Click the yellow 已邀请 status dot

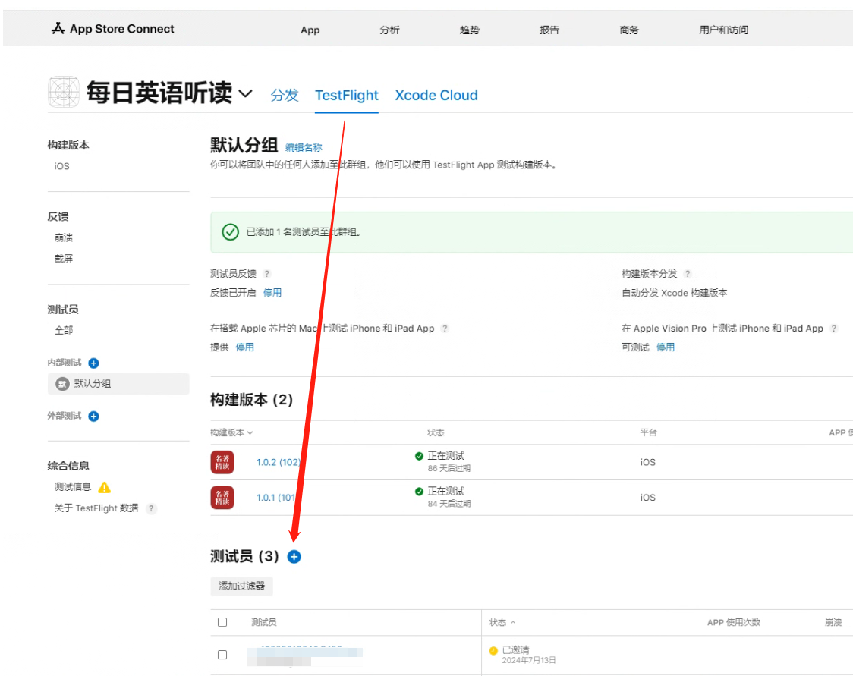pyautogui.click(x=493, y=650)
